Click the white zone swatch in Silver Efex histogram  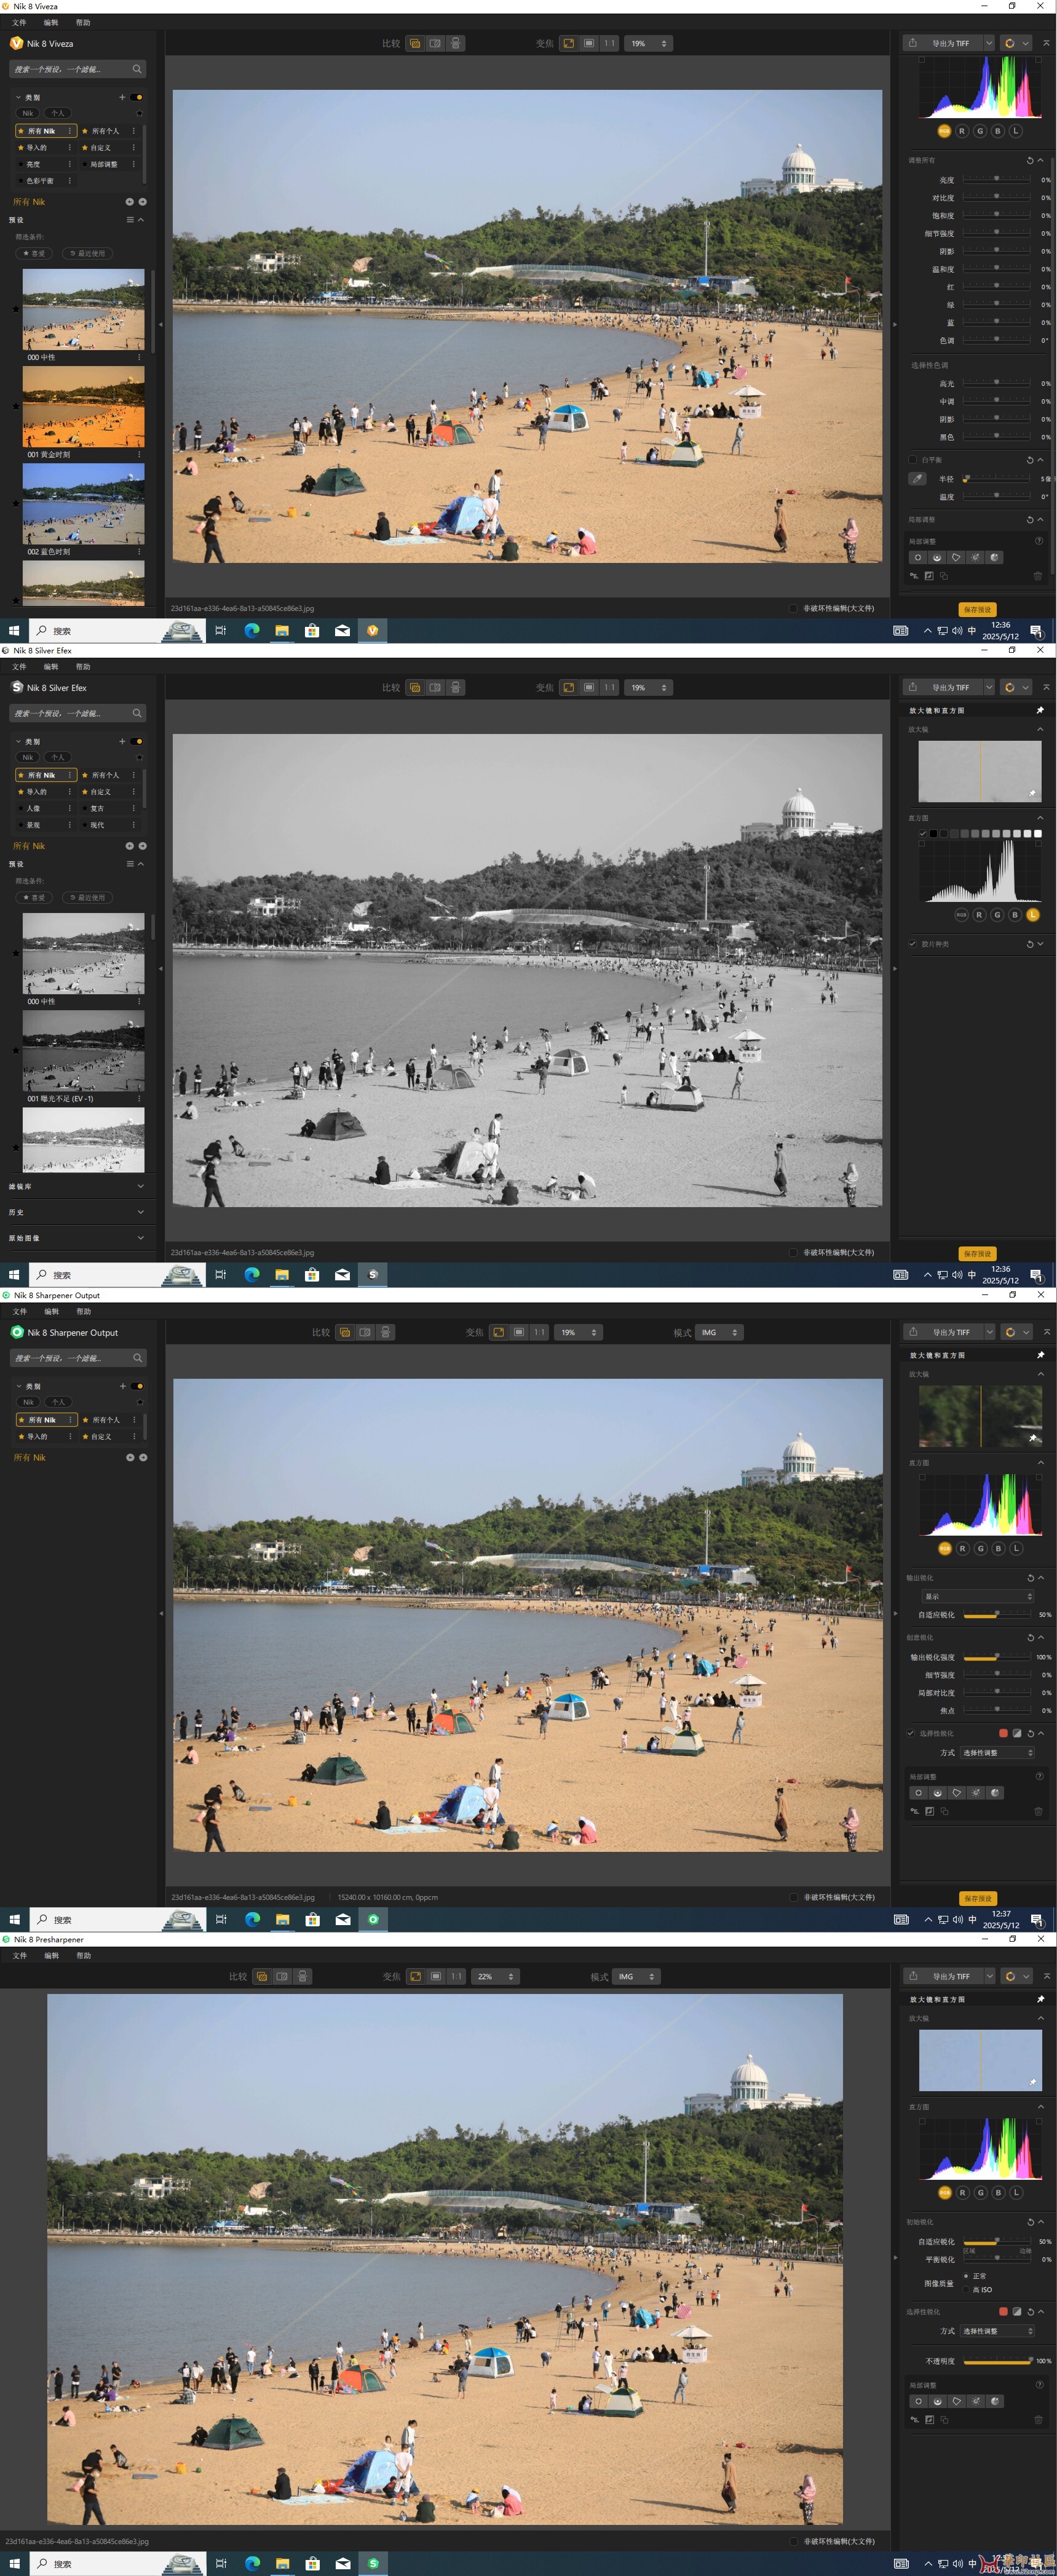(x=1037, y=833)
